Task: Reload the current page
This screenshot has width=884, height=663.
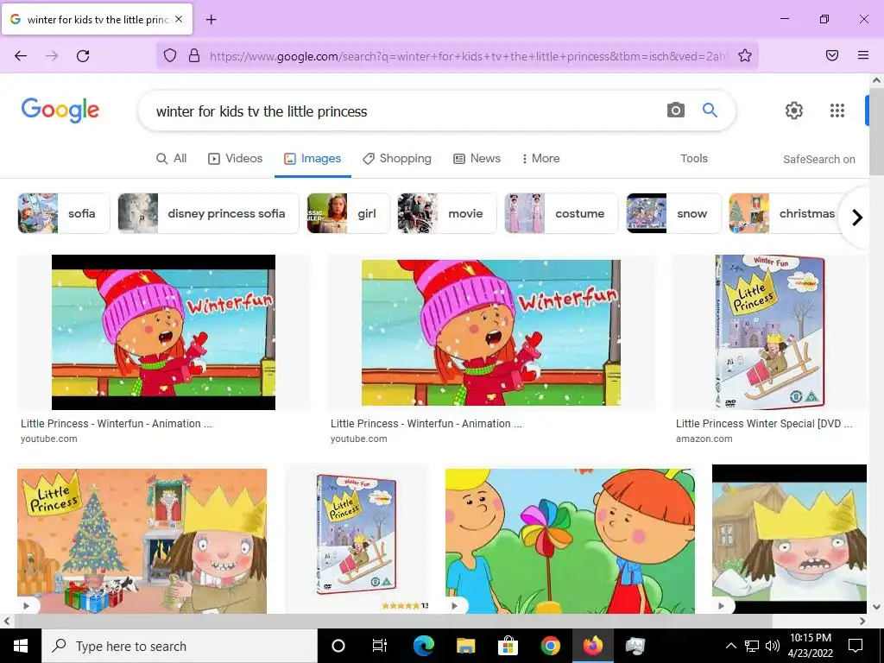Action: pos(83,55)
